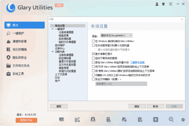Click the PRO badge

(x=59, y=5)
